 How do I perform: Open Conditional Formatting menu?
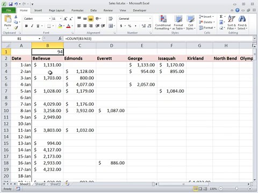(x=163, y=23)
